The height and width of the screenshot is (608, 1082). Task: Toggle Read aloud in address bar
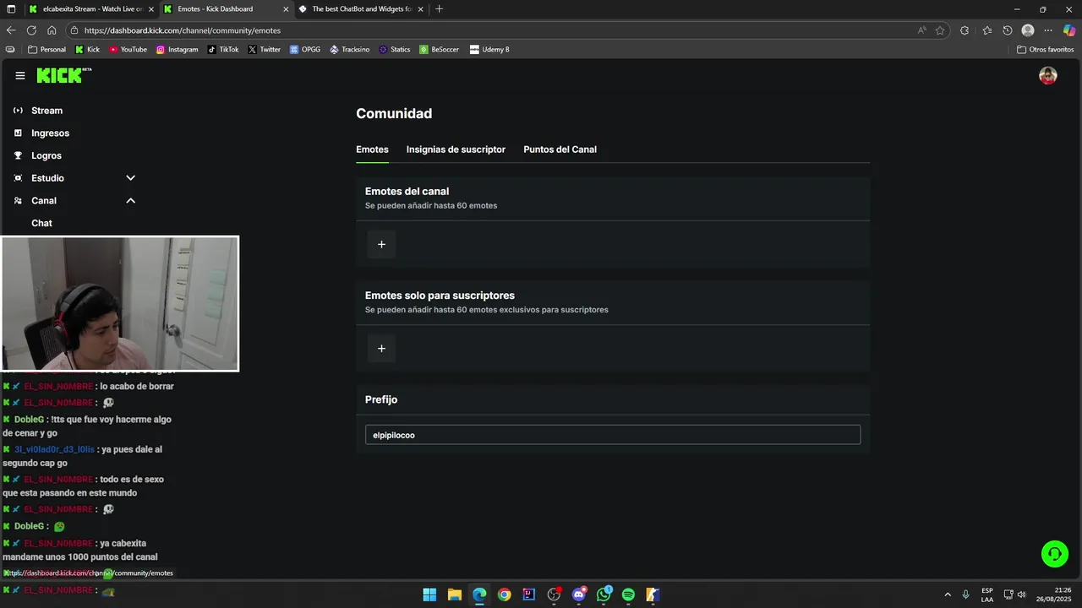pos(921,30)
